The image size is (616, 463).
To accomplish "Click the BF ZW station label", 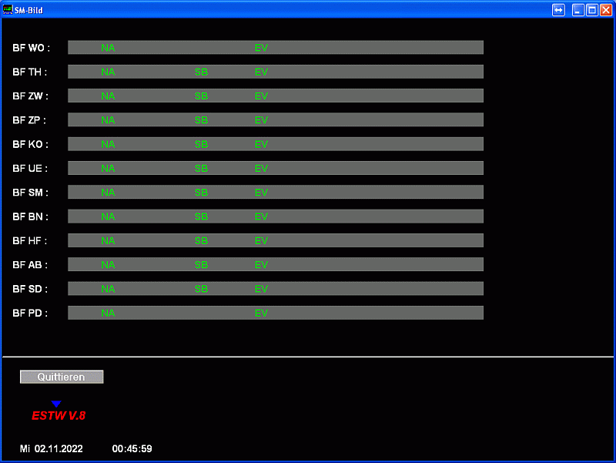I will [30, 96].
